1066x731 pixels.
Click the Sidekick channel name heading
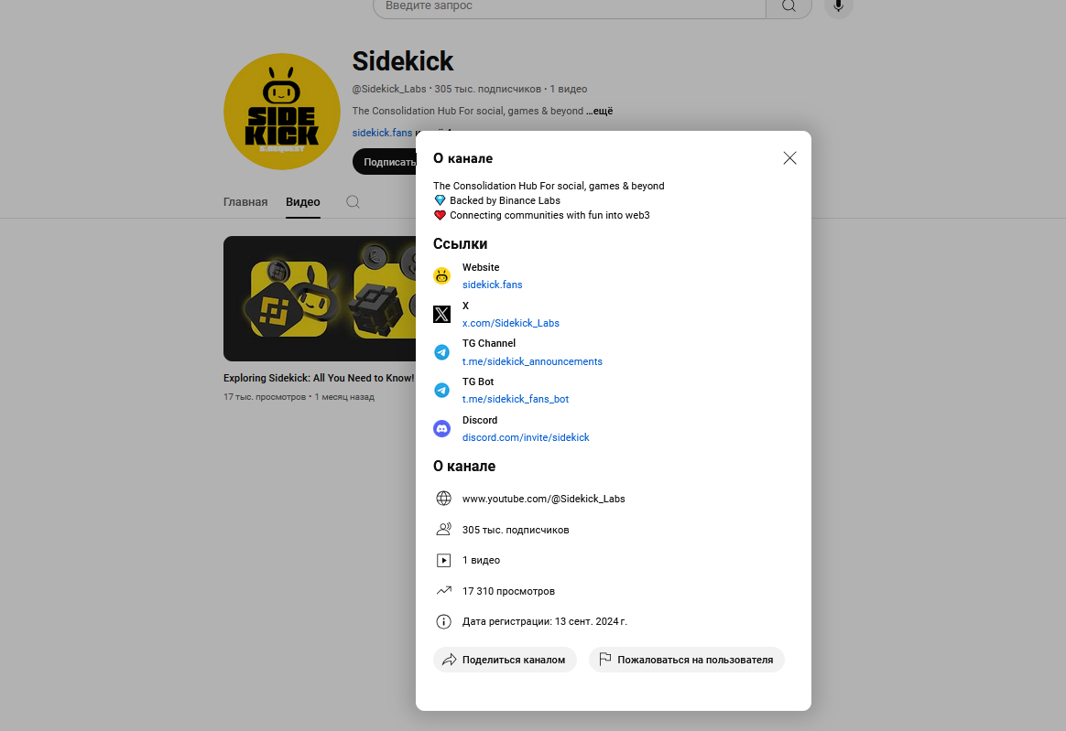(402, 61)
